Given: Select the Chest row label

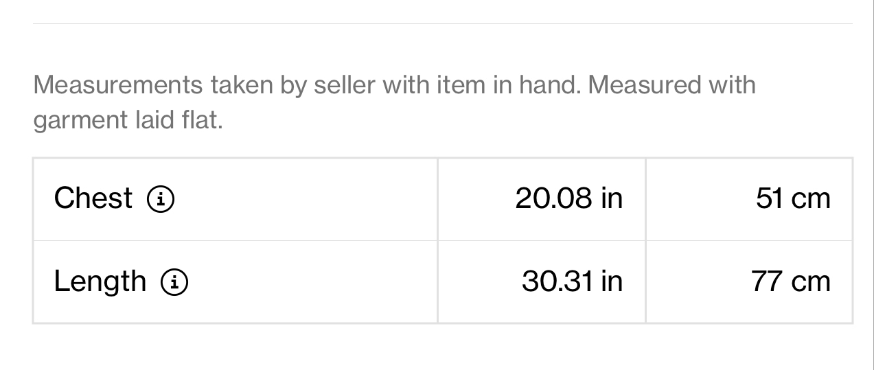Looking at the screenshot, I should click(93, 198).
